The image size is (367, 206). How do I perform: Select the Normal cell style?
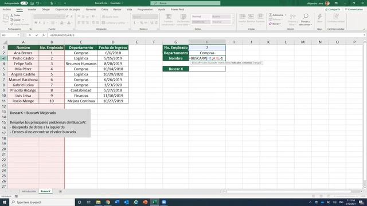click(x=201, y=17)
